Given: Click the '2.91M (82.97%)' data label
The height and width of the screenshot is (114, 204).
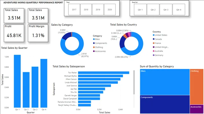Looking at the screenshot, I should pos(85,55).
